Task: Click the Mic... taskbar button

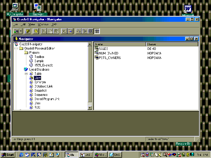Action: coord(100,155)
